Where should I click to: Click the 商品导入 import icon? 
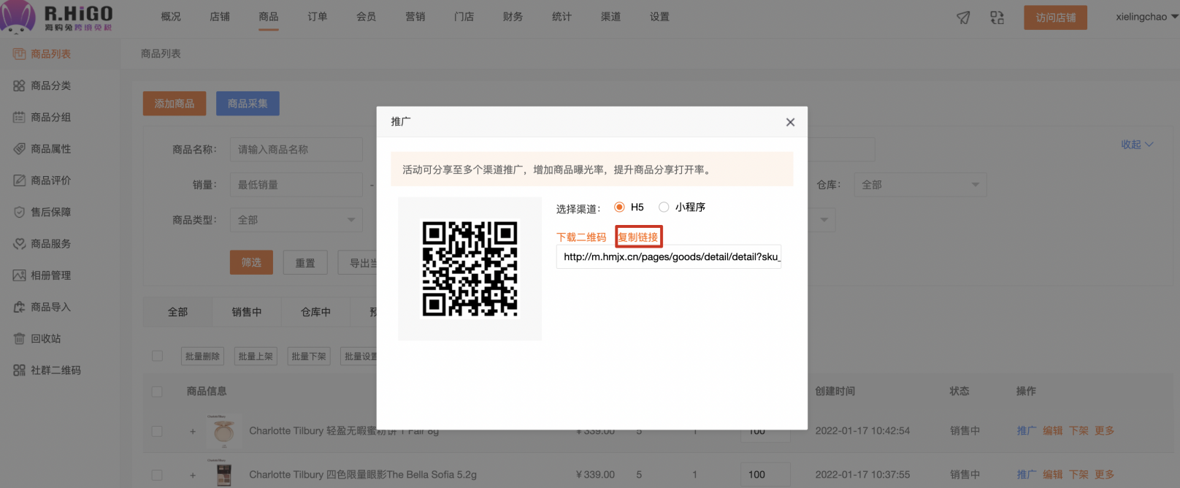19,307
